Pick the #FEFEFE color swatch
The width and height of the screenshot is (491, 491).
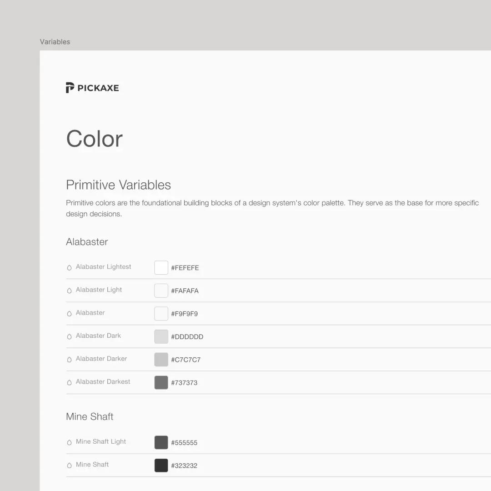coord(161,268)
